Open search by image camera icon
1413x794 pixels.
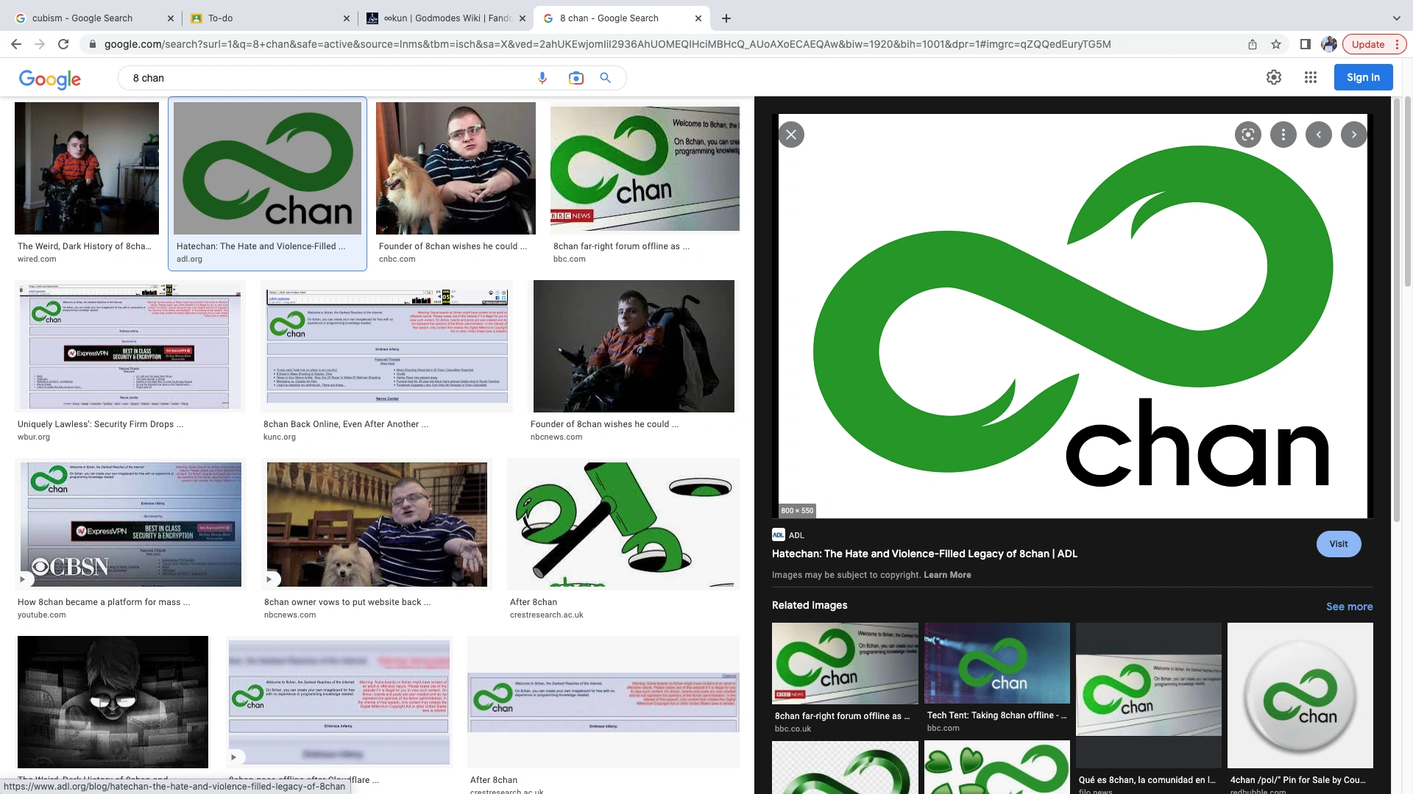tap(576, 78)
